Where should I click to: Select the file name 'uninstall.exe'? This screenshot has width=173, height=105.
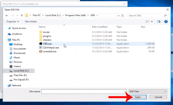click(x=50, y=51)
